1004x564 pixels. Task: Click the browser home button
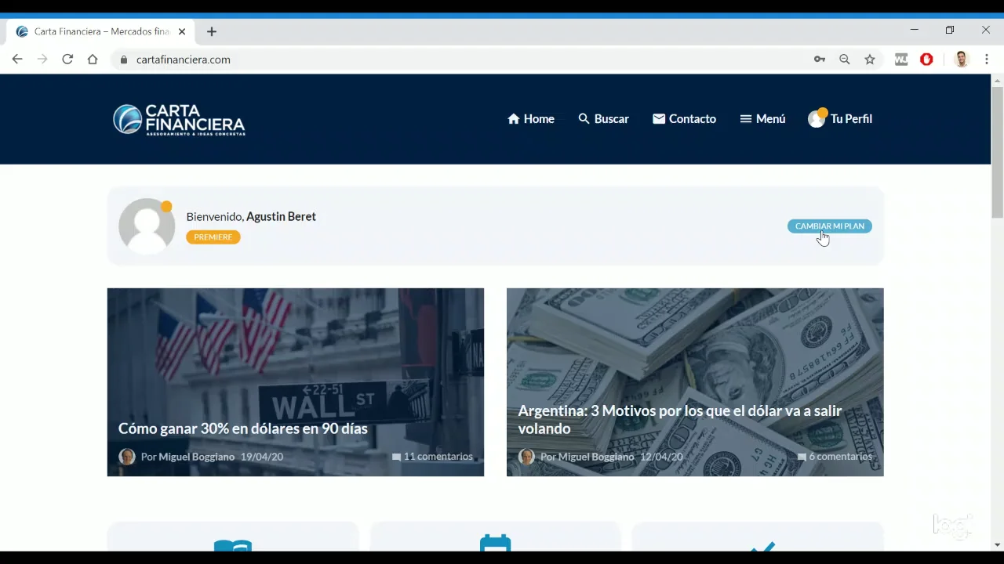(x=93, y=60)
